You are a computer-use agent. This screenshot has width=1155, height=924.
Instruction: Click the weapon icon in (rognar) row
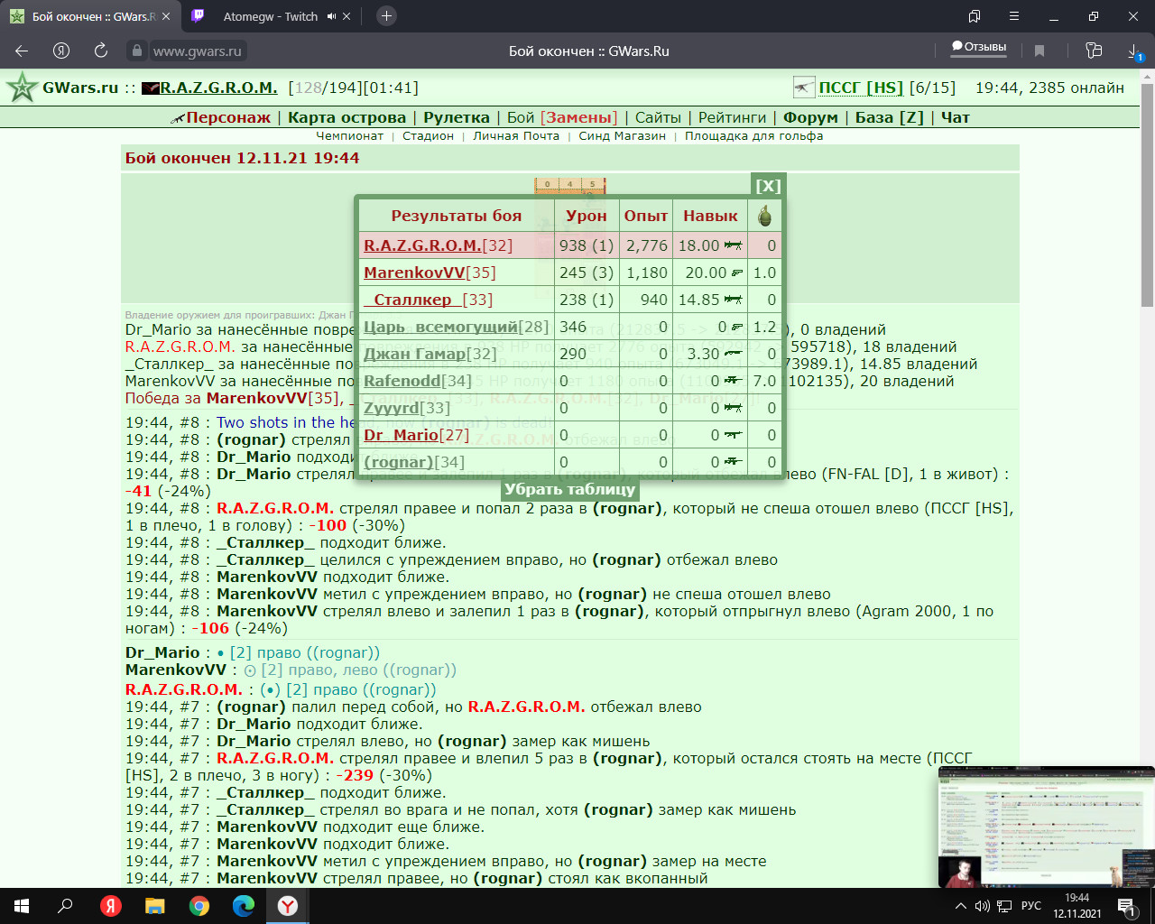click(733, 462)
